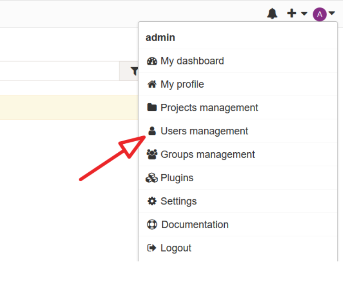This screenshot has height=281, width=346.
Task: Collapse the caret beside the user avatar
Action: (x=332, y=14)
